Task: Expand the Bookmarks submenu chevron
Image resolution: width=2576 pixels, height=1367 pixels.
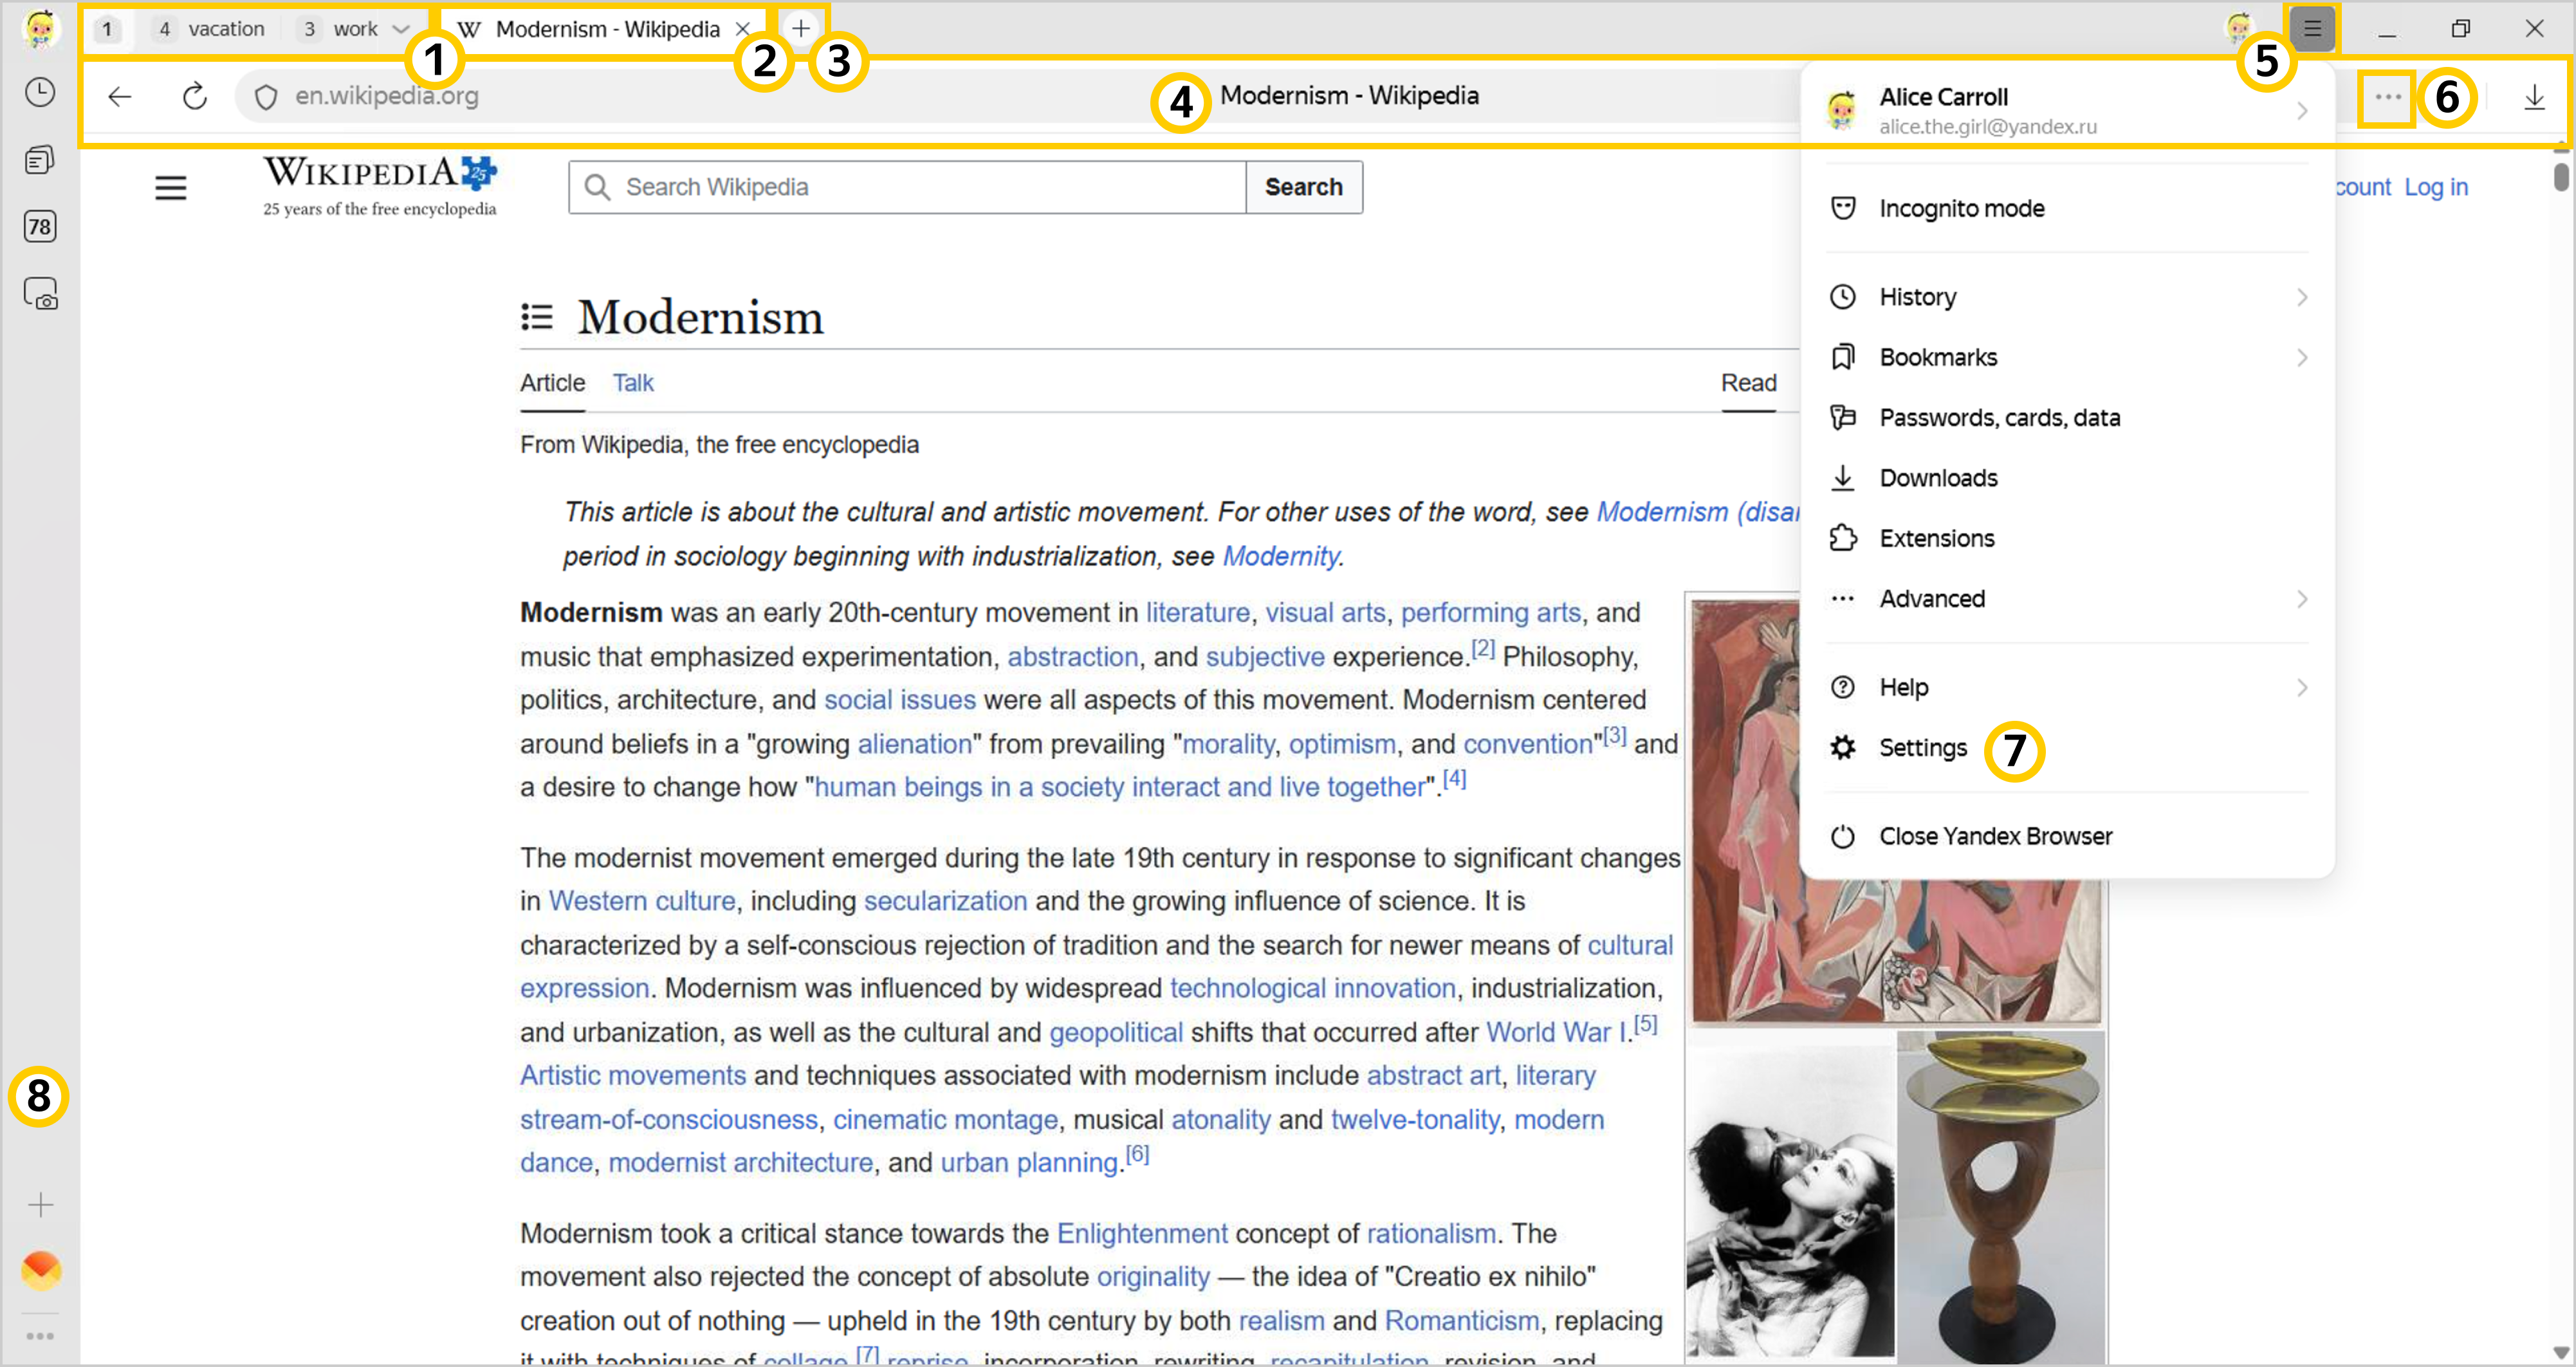Action: coord(2302,357)
